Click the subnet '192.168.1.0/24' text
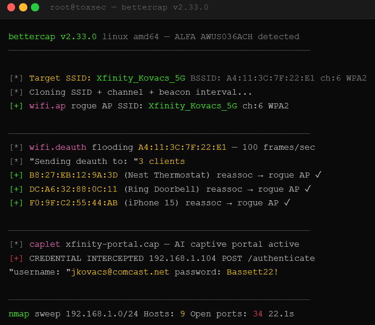The height and width of the screenshot is (325, 375). tap(102, 314)
